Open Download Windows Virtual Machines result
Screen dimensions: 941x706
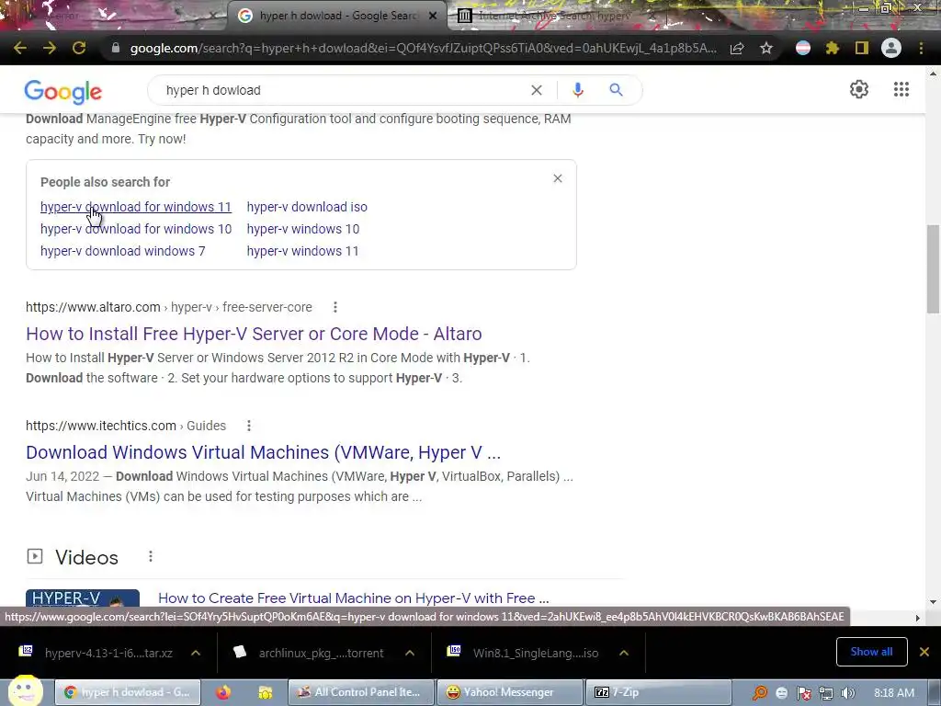click(263, 452)
